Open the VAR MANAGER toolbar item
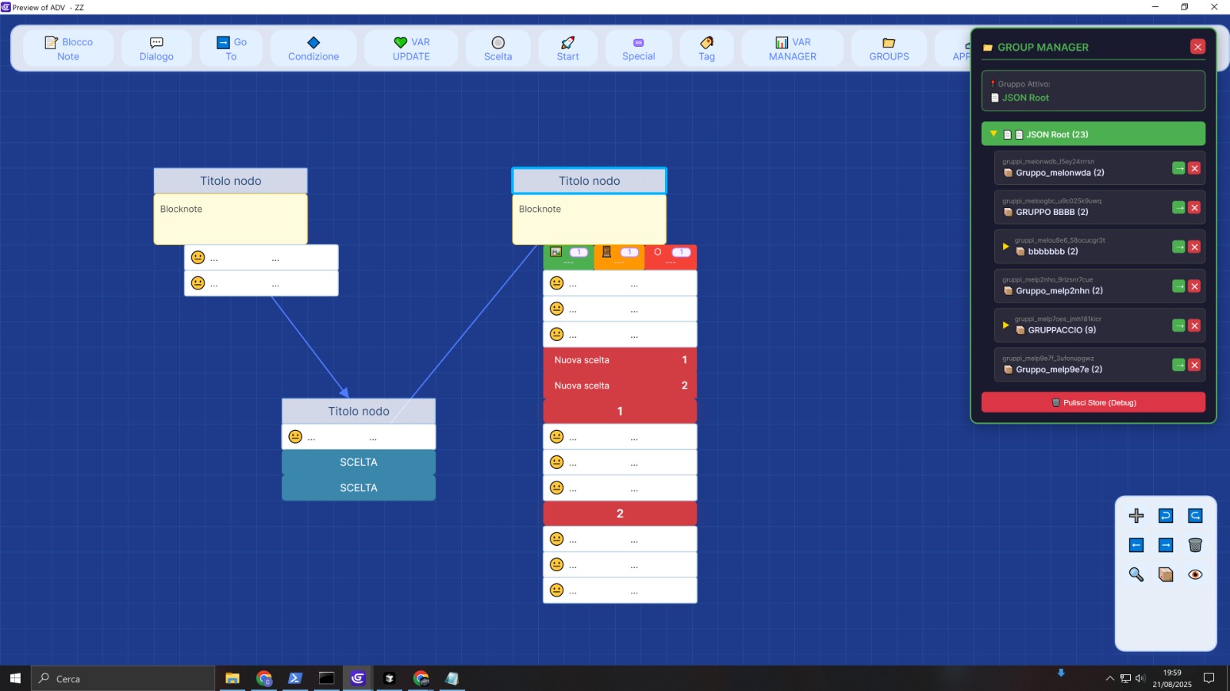The image size is (1230, 691). [x=793, y=49]
